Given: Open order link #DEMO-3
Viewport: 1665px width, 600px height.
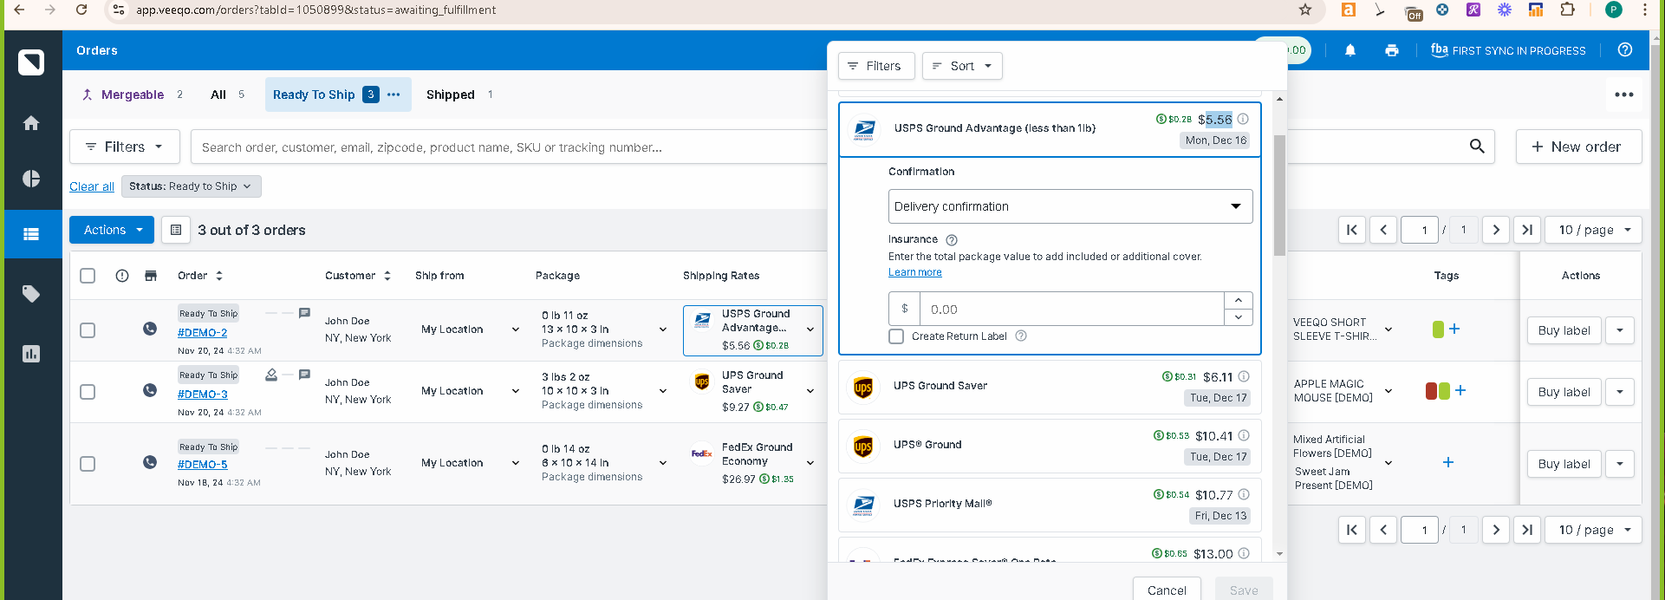Looking at the screenshot, I should [203, 394].
